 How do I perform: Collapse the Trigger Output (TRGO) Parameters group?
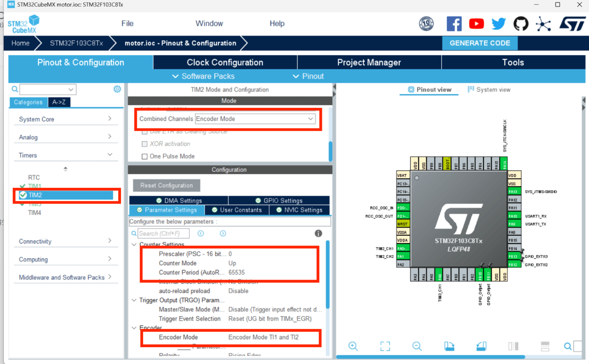[134, 300]
